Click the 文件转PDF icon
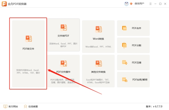 click(64, 28)
